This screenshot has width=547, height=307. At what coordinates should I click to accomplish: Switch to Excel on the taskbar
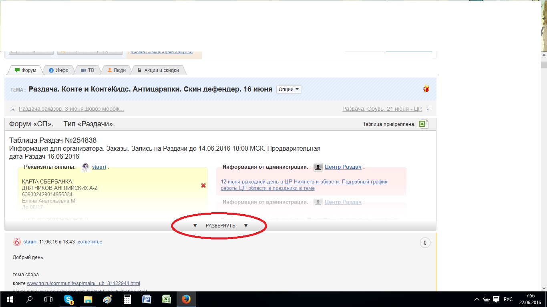click(x=167, y=299)
